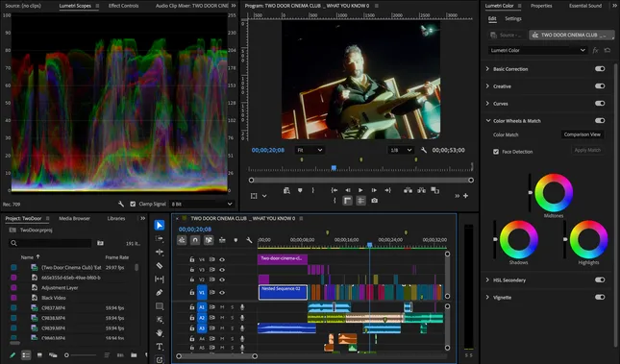620x364 pixels.
Task: Select the Type tool
Action: tap(160, 347)
